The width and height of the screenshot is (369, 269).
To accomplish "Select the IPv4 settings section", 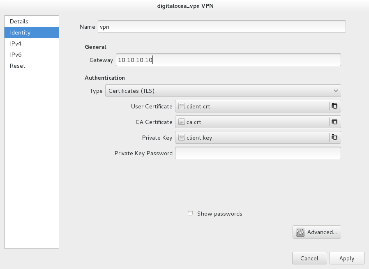I will tap(16, 44).
